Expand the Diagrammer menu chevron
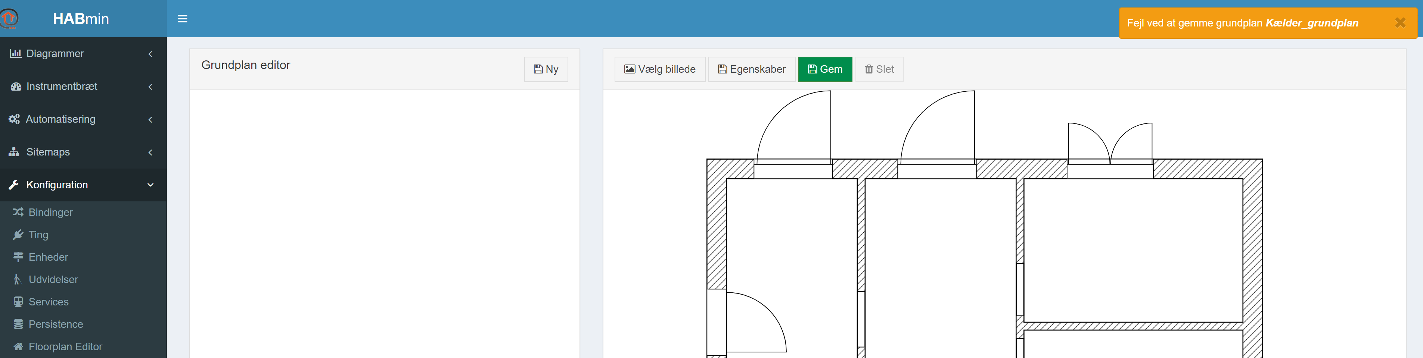 (x=150, y=54)
